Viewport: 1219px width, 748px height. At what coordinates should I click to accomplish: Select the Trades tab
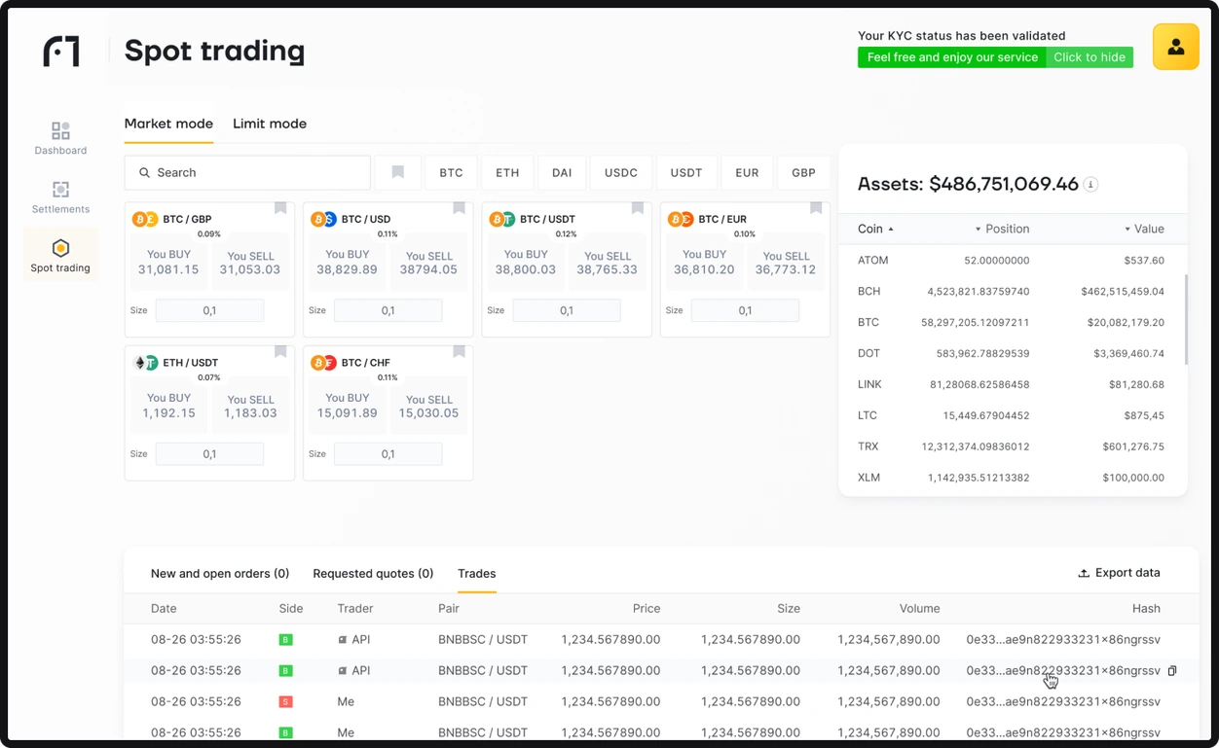(477, 573)
